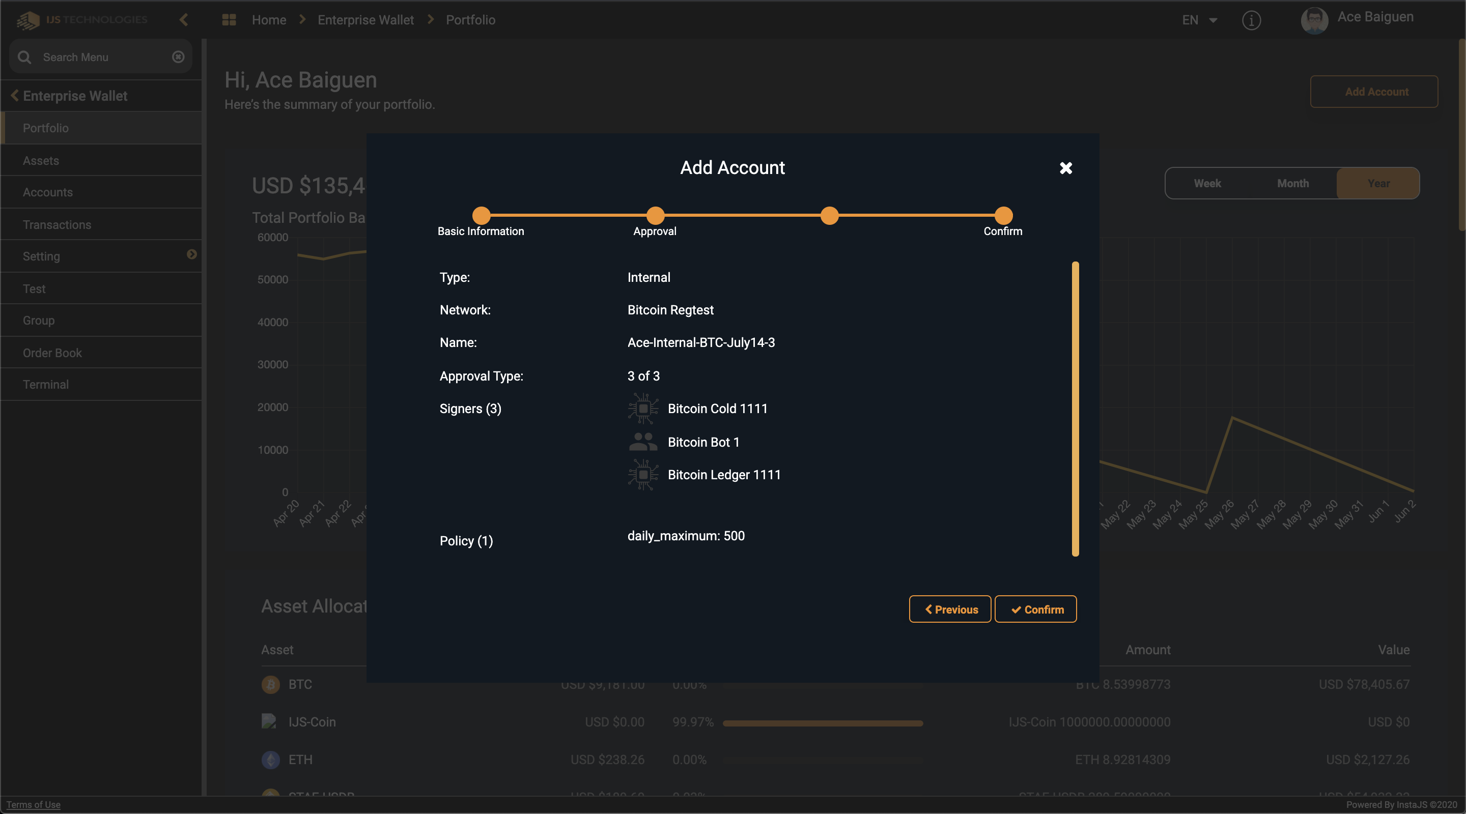
Task: Click the dialog's orange vertical scrollbar
Action: tap(1075, 409)
